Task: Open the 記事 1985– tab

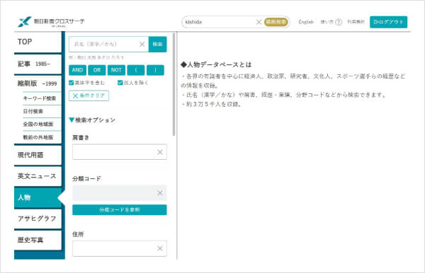Action: click(x=38, y=64)
